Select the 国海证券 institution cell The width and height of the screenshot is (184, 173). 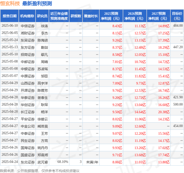point(28,148)
